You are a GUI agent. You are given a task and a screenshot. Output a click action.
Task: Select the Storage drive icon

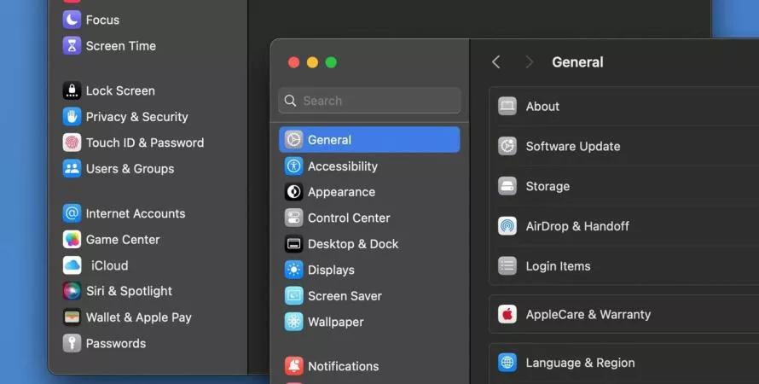[507, 186]
